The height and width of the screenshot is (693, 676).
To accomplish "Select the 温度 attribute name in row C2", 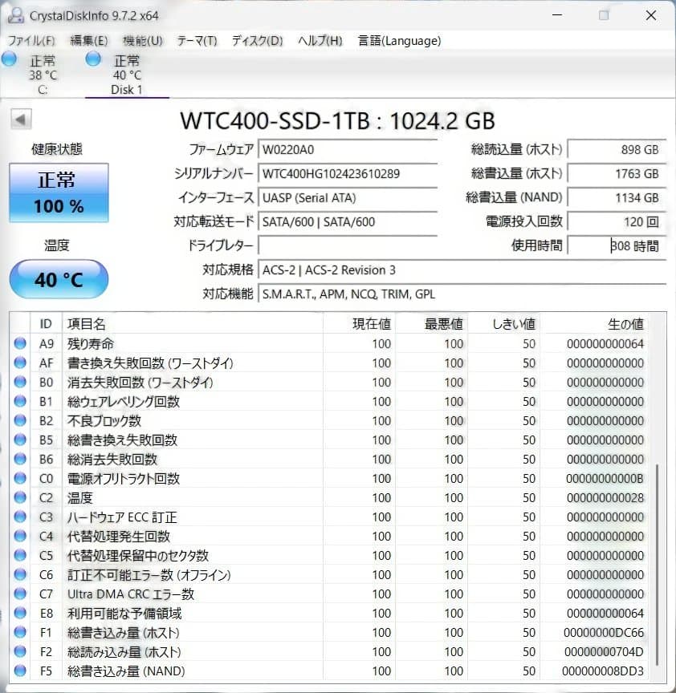I will click(x=80, y=497).
